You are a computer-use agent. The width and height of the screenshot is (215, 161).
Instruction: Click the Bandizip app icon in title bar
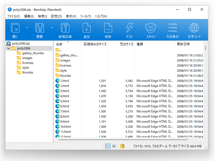[10, 10]
